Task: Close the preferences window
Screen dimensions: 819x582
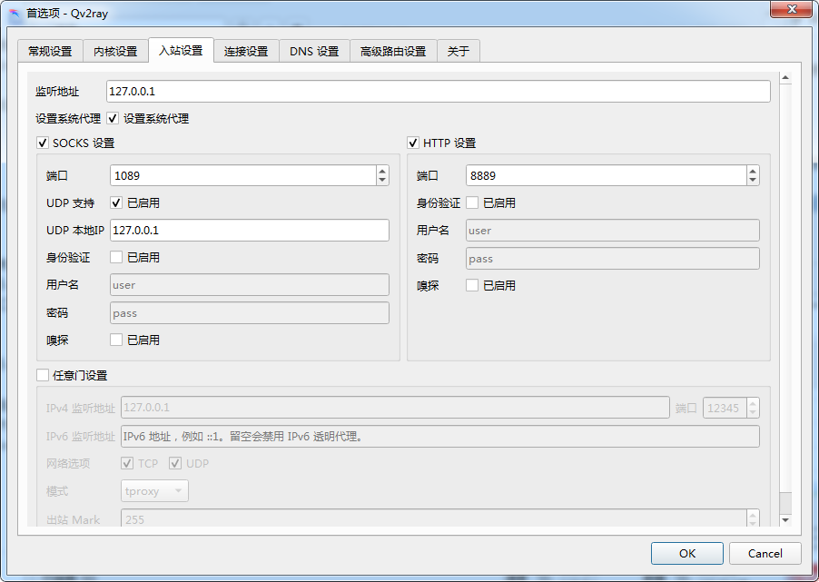Action: click(x=792, y=9)
